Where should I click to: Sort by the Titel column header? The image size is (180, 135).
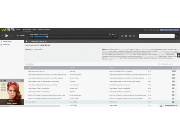coord(30,68)
